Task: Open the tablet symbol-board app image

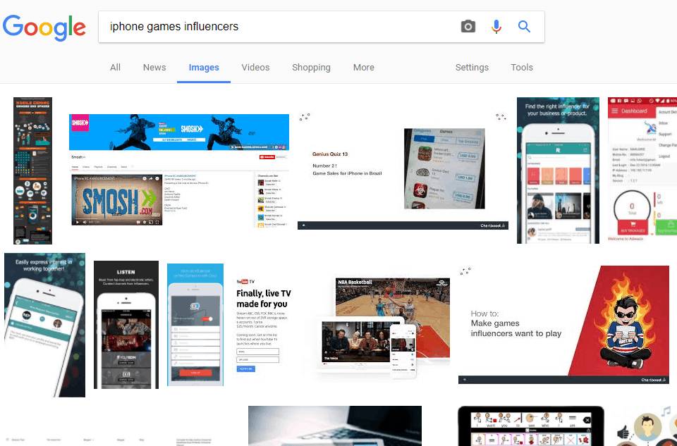Action: coord(530,426)
